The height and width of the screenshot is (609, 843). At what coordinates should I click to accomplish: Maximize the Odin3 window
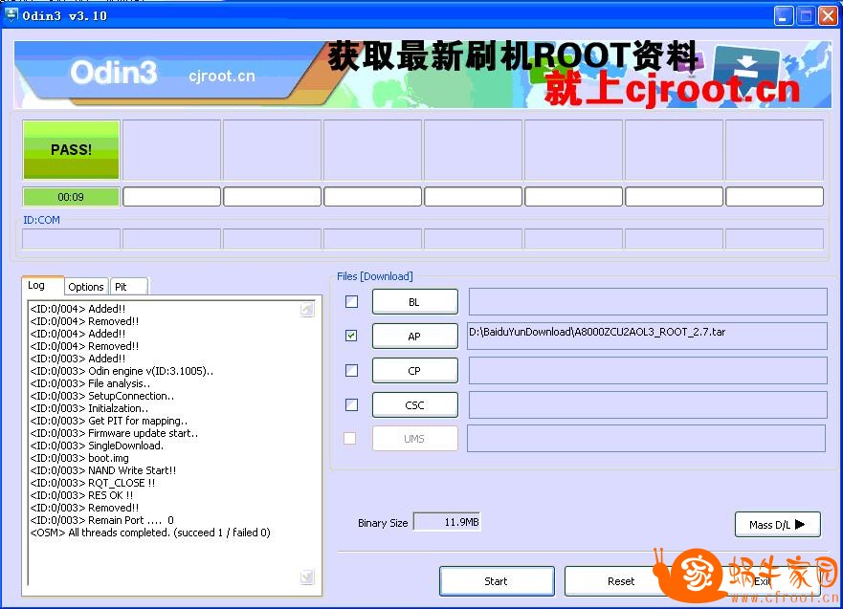[806, 16]
